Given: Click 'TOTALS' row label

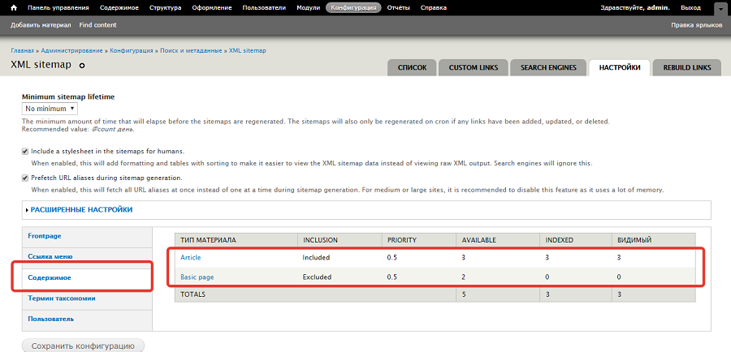Looking at the screenshot, I should (193, 294).
